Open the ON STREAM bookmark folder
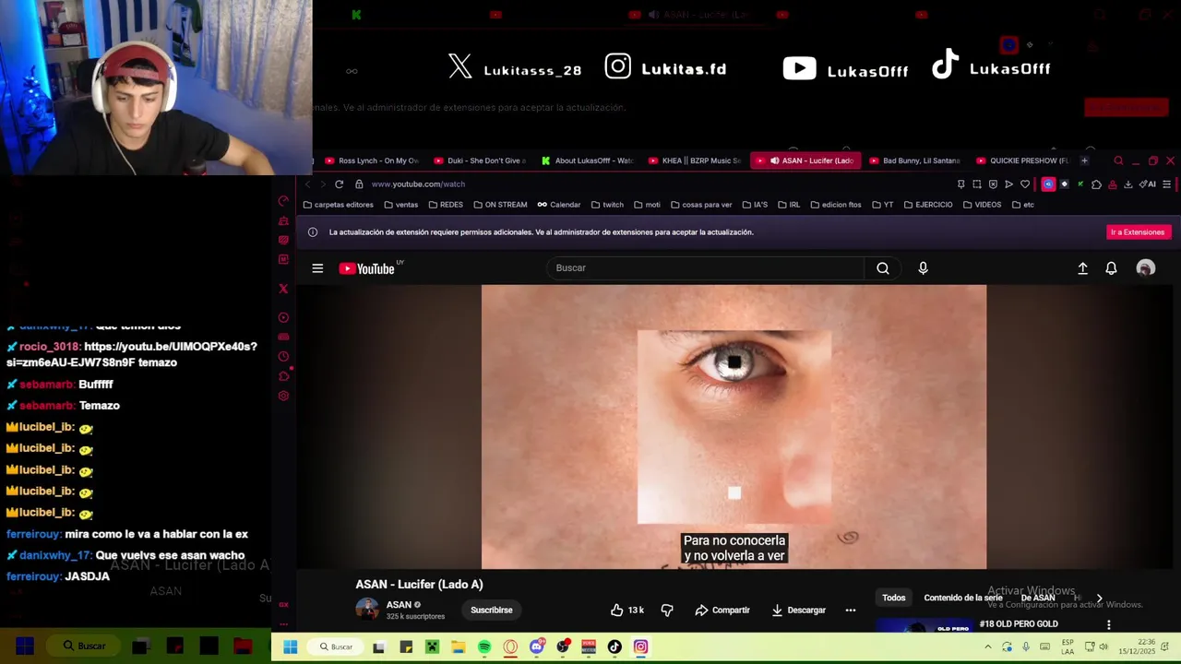The width and height of the screenshot is (1181, 664). click(x=499, y=205)
